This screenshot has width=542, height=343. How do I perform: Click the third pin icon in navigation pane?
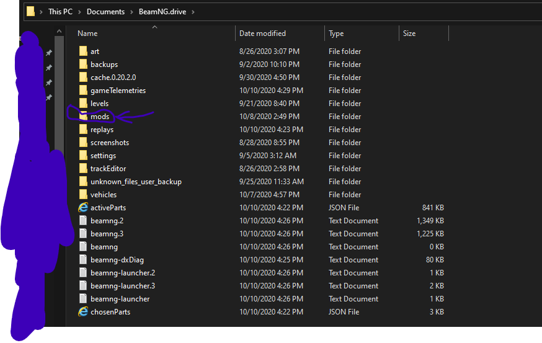point(49,82)
